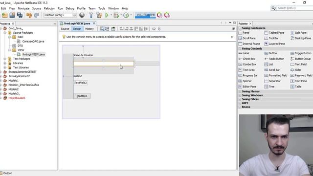
Task: Open the Navigate menu
Action: click(23, 8)
